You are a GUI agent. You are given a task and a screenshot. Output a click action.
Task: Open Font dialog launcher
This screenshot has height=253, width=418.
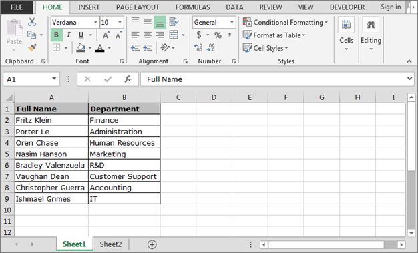(122, 61)
